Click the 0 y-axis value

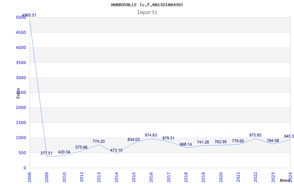coord(25,168)
